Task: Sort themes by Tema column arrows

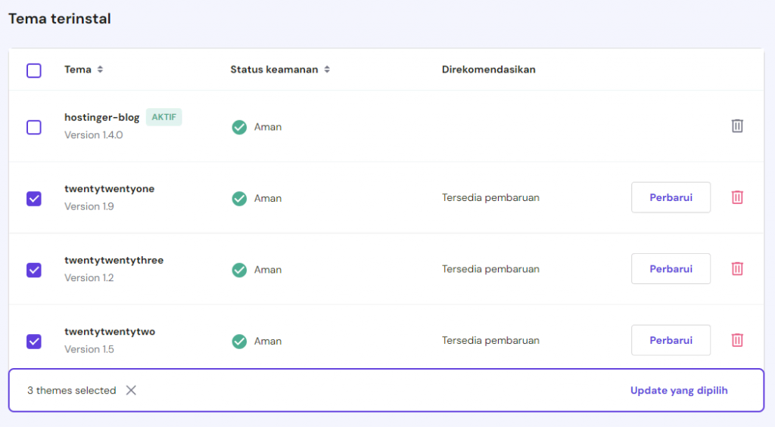Action: (x=100, y=70)
